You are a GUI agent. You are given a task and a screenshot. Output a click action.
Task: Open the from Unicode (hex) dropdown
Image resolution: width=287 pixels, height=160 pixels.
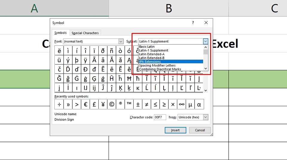[x=206, y=117]
